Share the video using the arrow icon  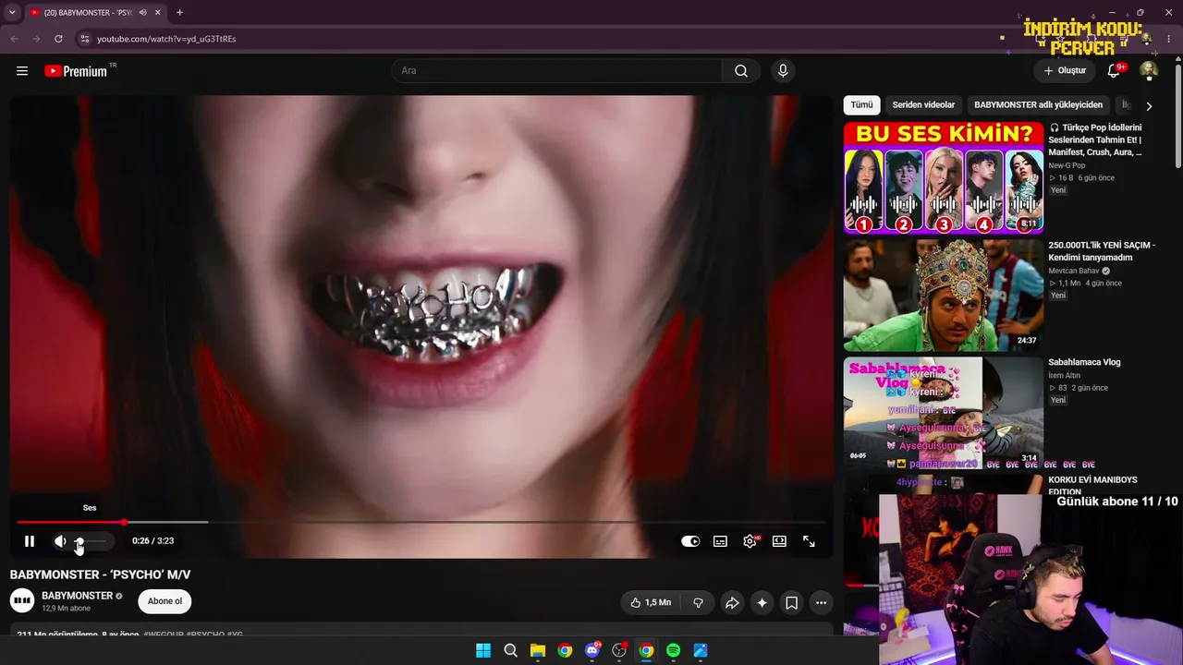point(732,603)
